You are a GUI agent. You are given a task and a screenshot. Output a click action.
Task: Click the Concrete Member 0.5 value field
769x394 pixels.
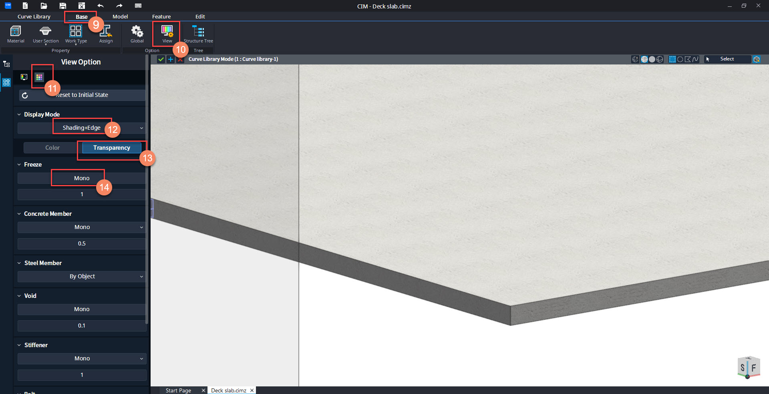tap(82, 243)
